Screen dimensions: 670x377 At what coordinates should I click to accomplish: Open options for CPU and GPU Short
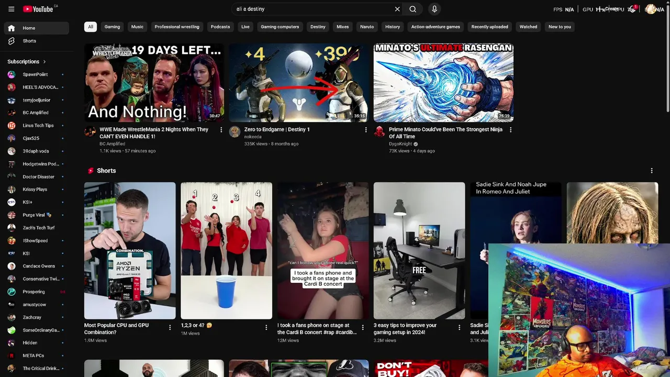(x=170, y=327)
